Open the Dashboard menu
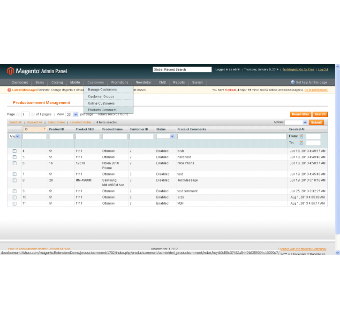 [20, 83]
